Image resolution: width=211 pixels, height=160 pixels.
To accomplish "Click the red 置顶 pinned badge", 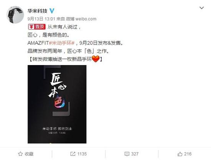I will point(37,27).
